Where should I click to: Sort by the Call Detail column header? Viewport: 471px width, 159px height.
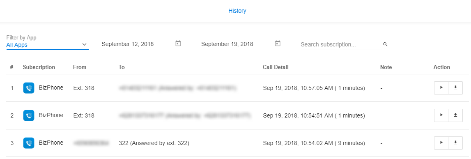tap(276, 67)
